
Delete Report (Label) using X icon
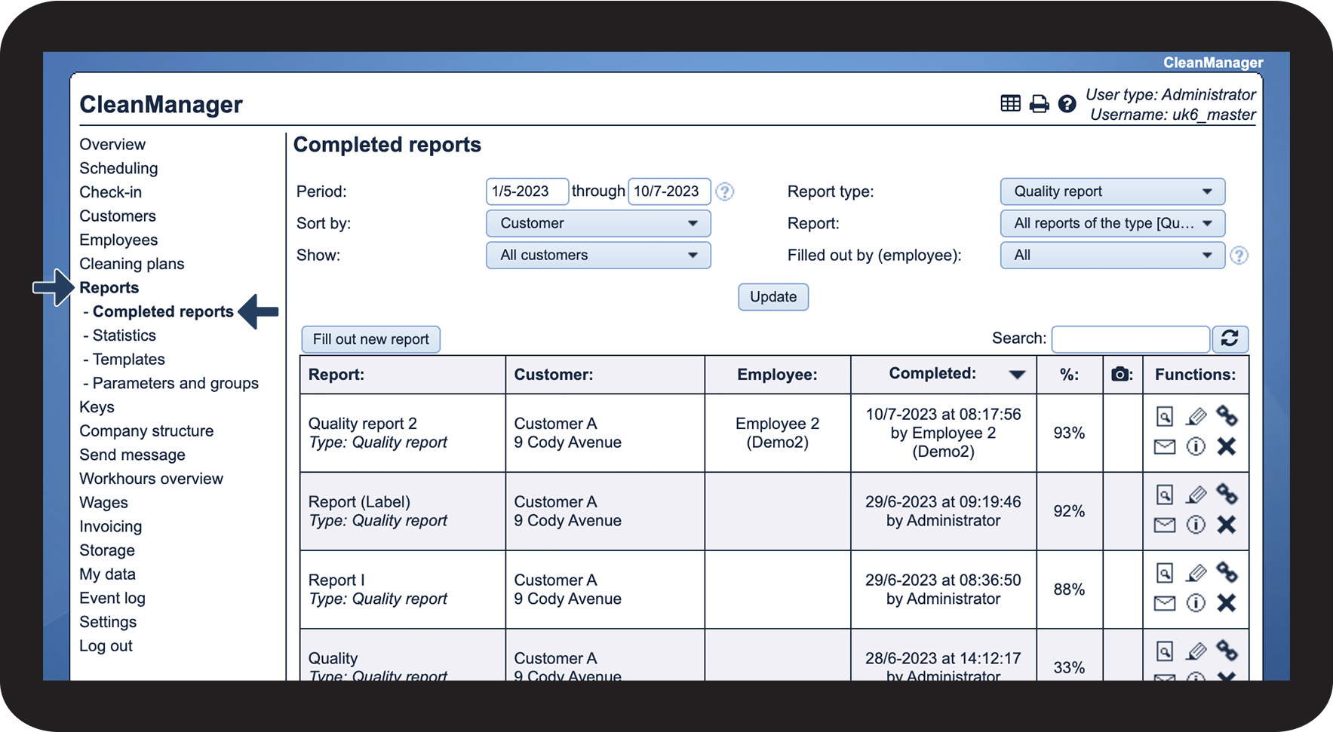point(1227,525)
